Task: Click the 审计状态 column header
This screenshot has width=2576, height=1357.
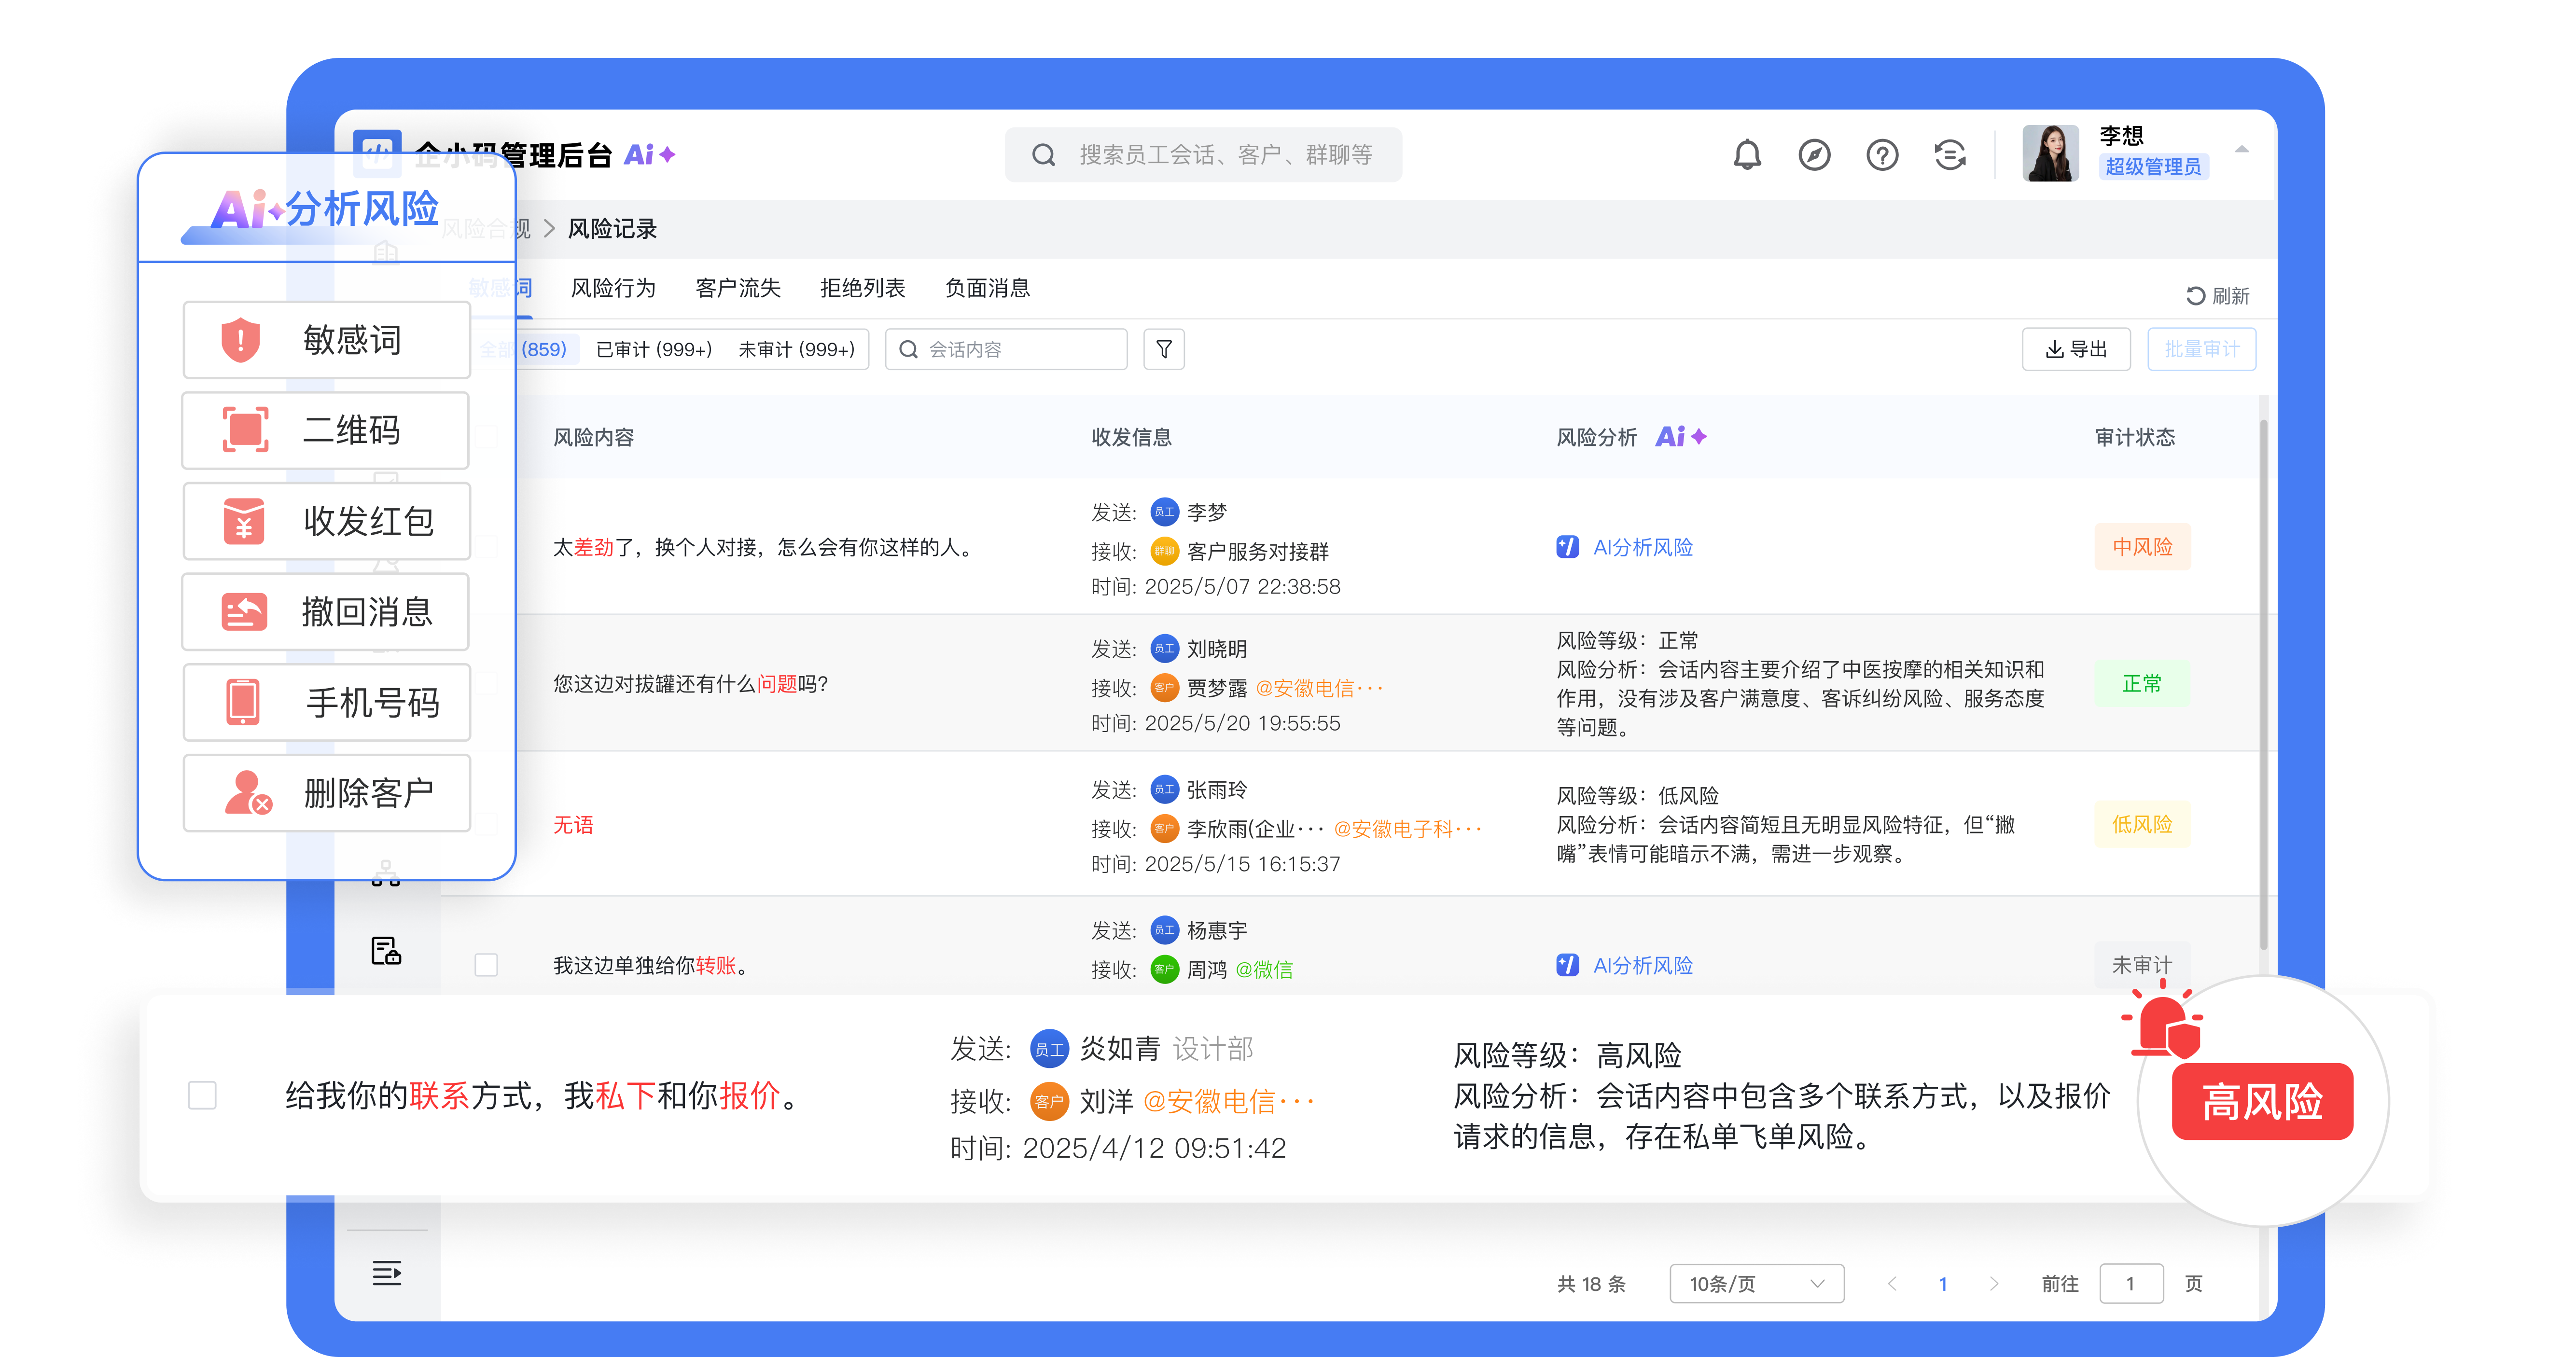Action: [2135, 437]
